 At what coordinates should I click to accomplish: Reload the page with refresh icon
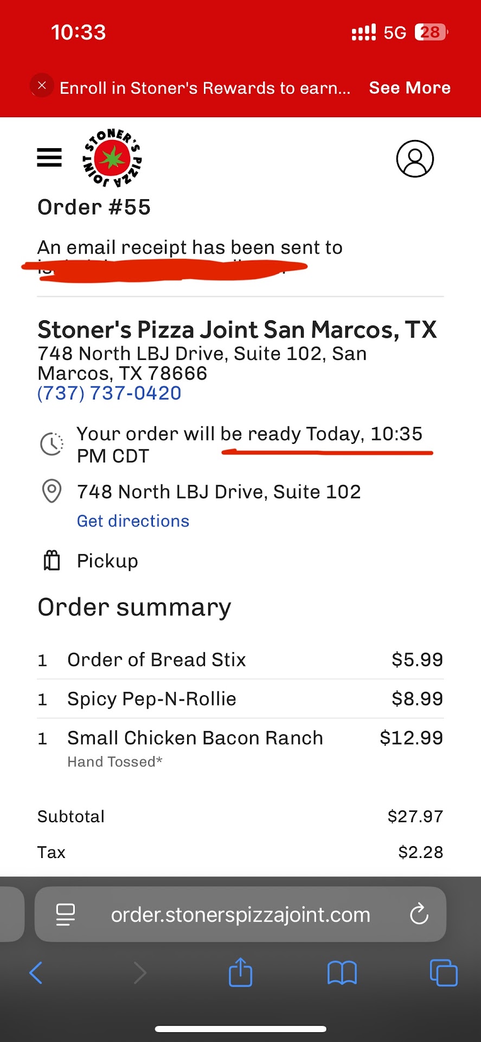click(419, 914)
